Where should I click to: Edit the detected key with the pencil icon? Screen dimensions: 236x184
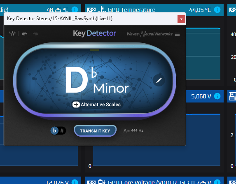(159, 80)
